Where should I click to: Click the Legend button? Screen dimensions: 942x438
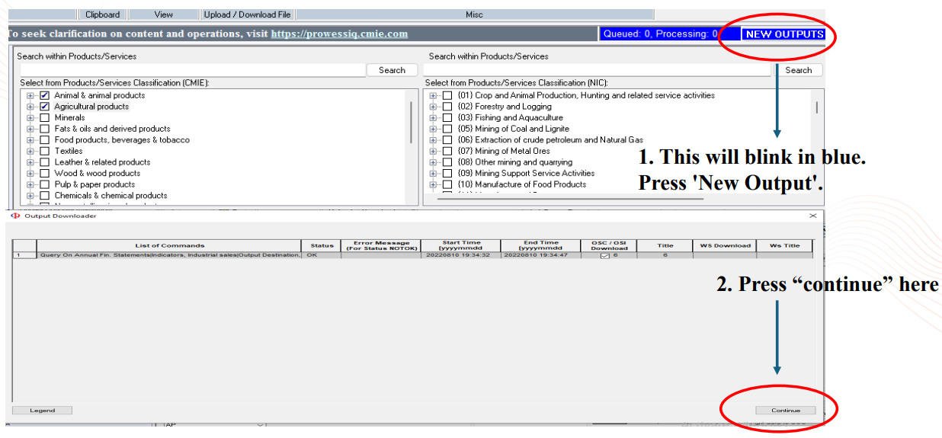pos(43,411)
